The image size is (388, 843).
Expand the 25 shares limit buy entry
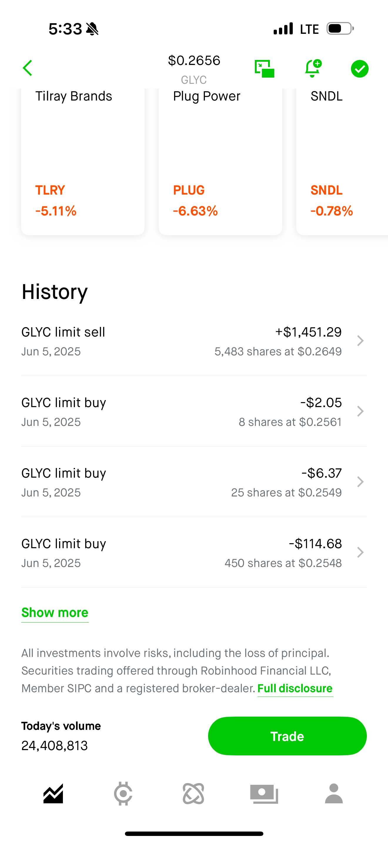[194, 482]
